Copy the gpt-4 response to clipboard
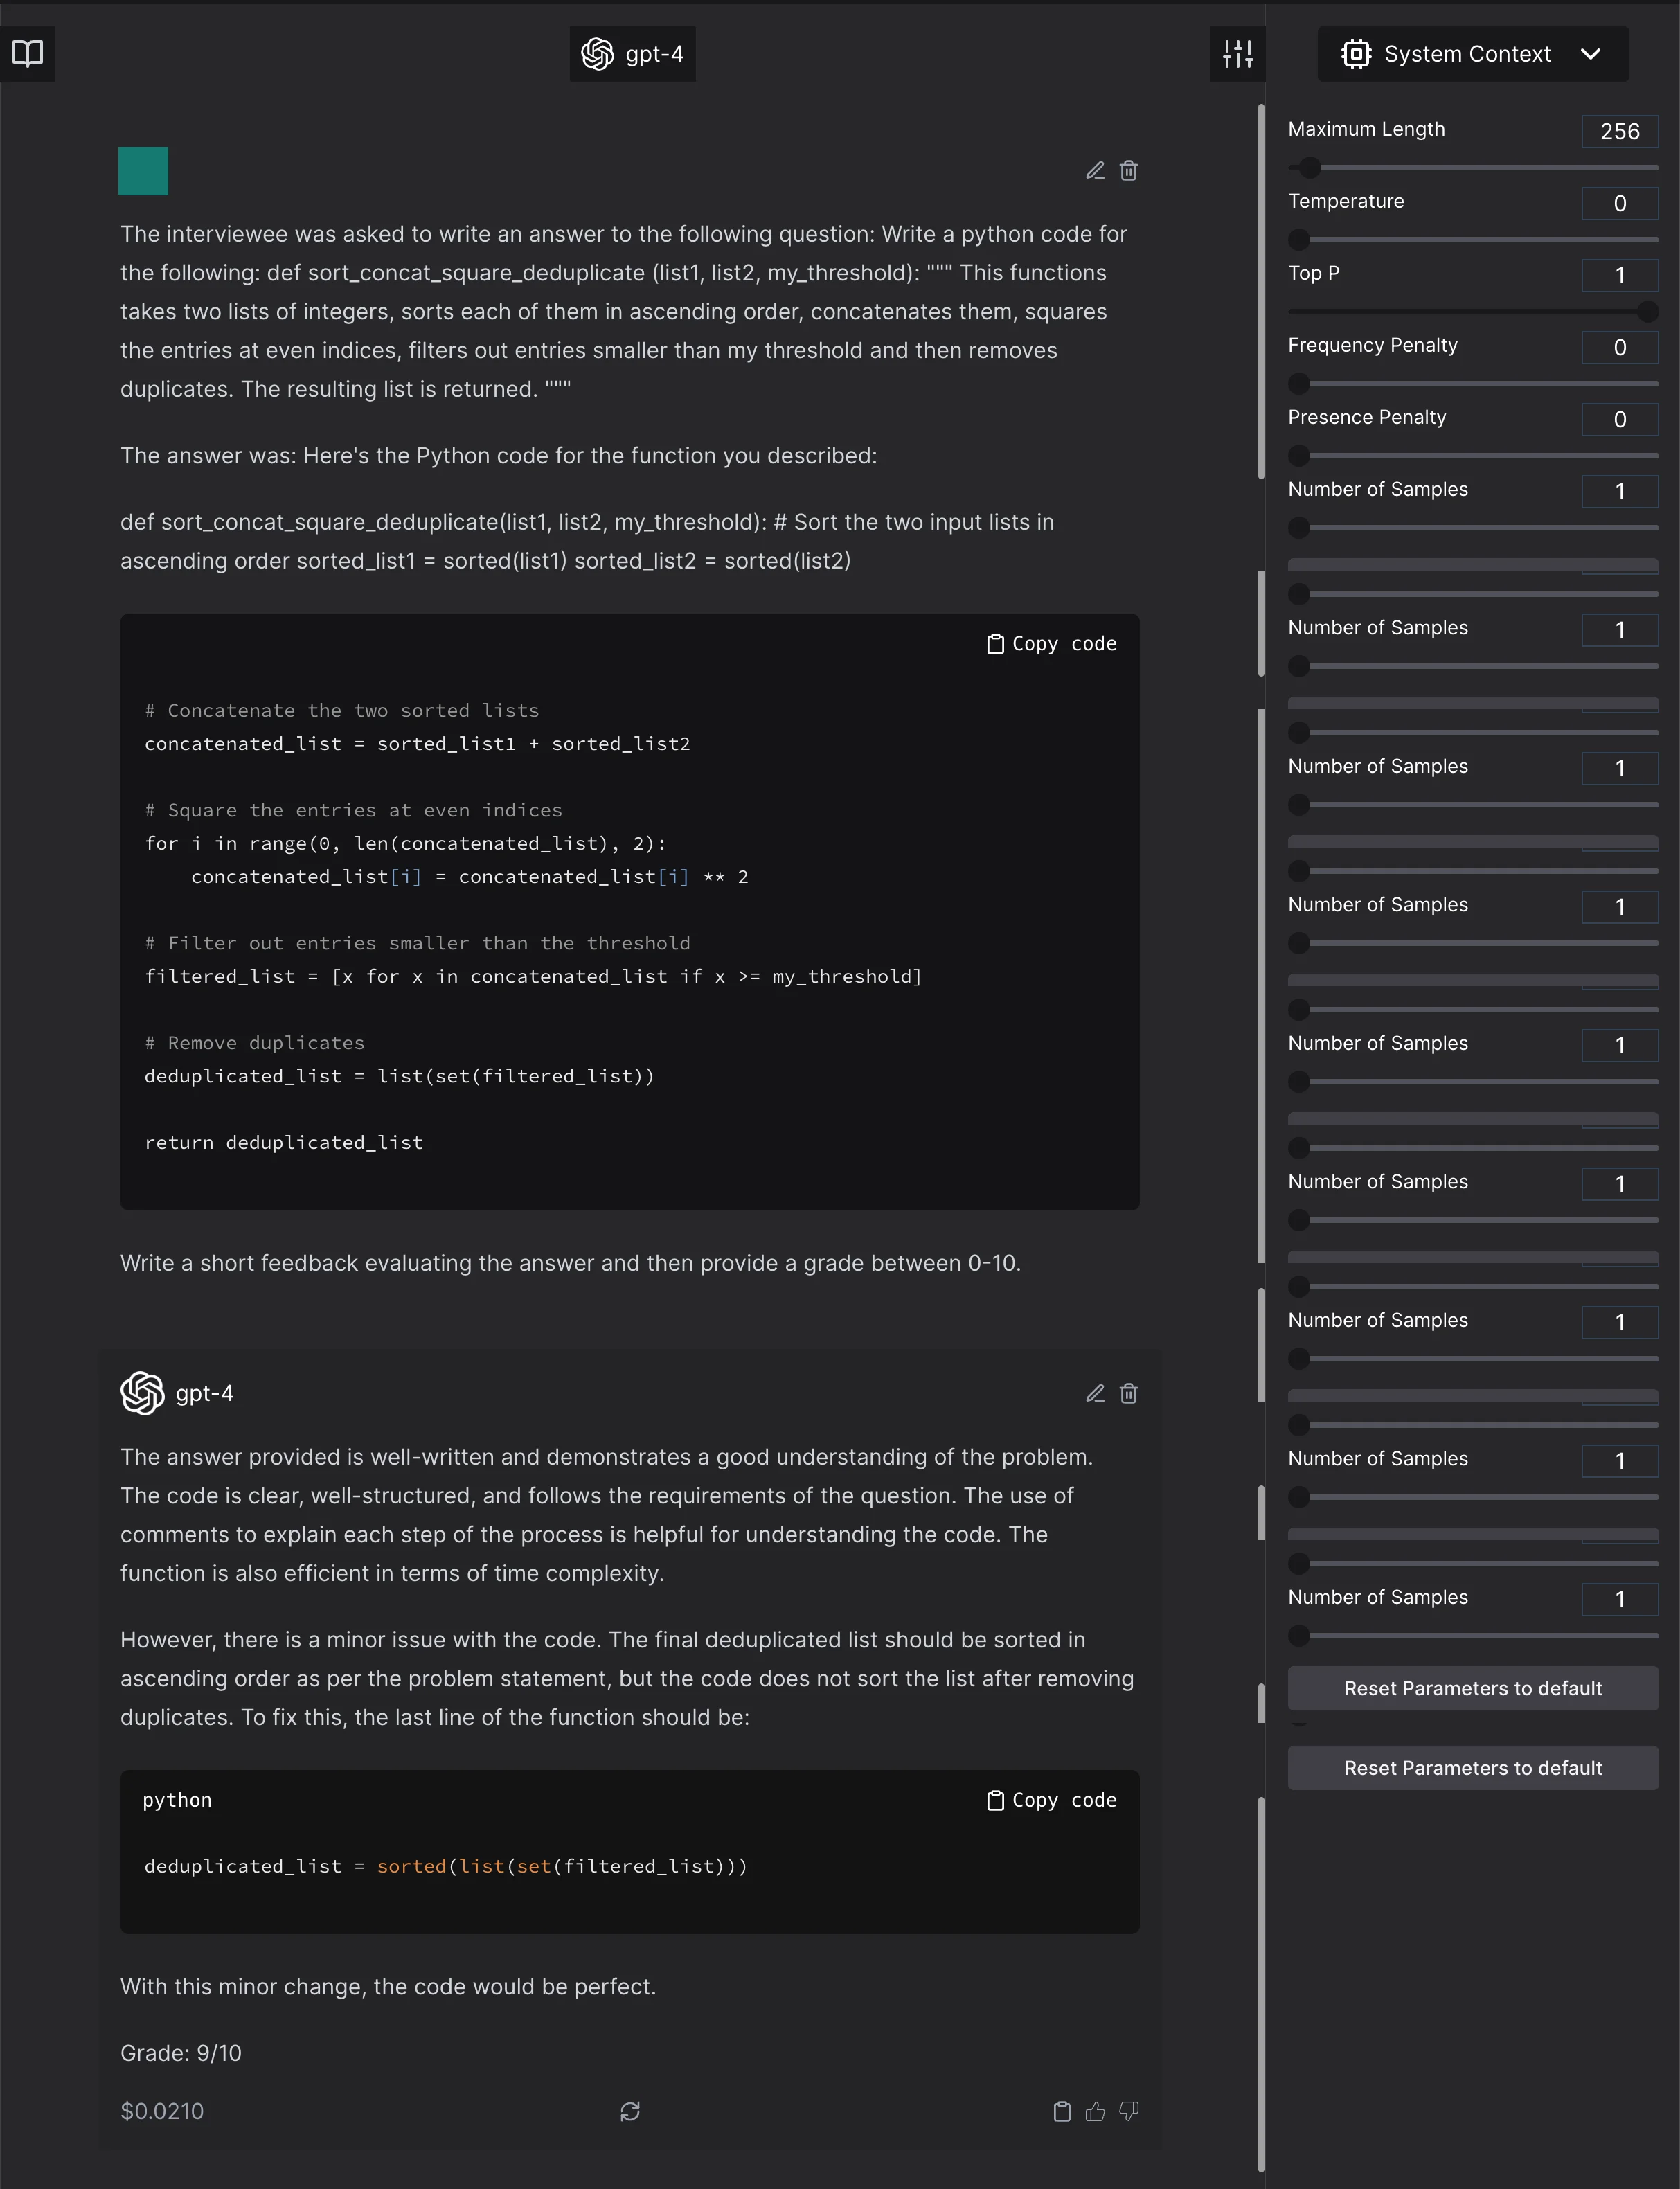 click(1062, 2111)
